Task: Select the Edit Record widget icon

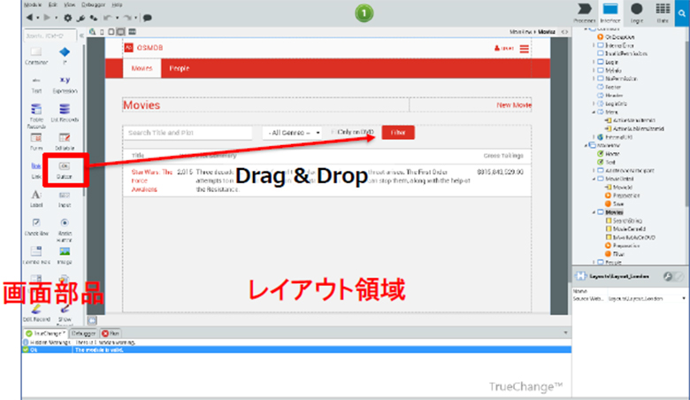Action: click(x=36, y=309)
